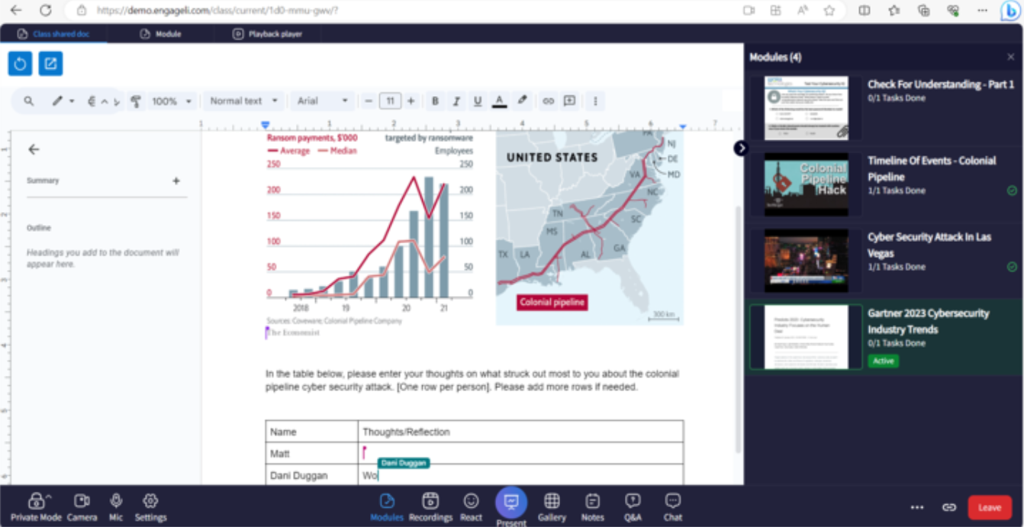Viewport: 1024px width, 530px height.
Task: Click the add comment icon
Action: [x=569, y=101]
